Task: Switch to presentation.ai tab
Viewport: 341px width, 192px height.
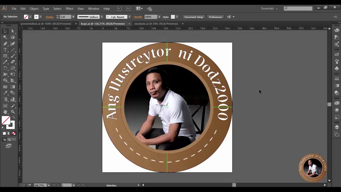Action: [46, 24]
